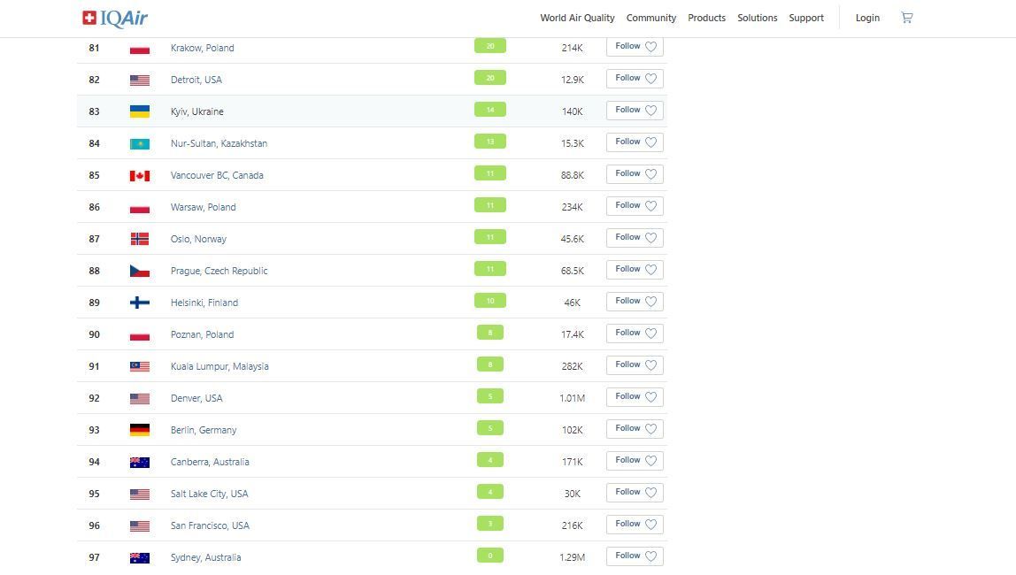Click the Germany flag icon
The width and height of the screenshot is (1016, 575).
[x=140, y=430]
